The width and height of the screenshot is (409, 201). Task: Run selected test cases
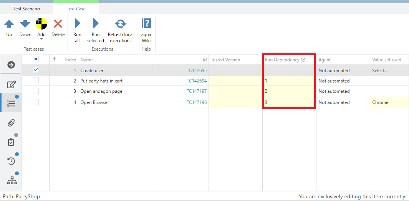96,24
